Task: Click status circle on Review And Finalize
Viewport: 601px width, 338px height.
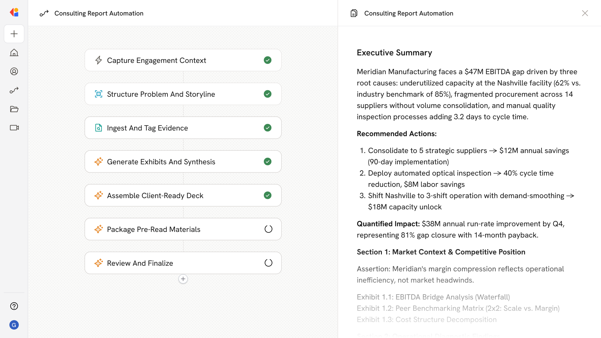Action: [268, 263]
